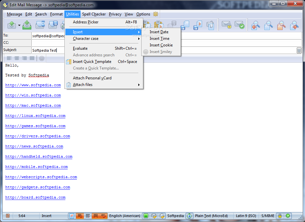Choose Insert Cookie from the submenu
Image resolution: width=305 pixels, height=222 pixels.
pyautogui.click(x=161, y=45)
